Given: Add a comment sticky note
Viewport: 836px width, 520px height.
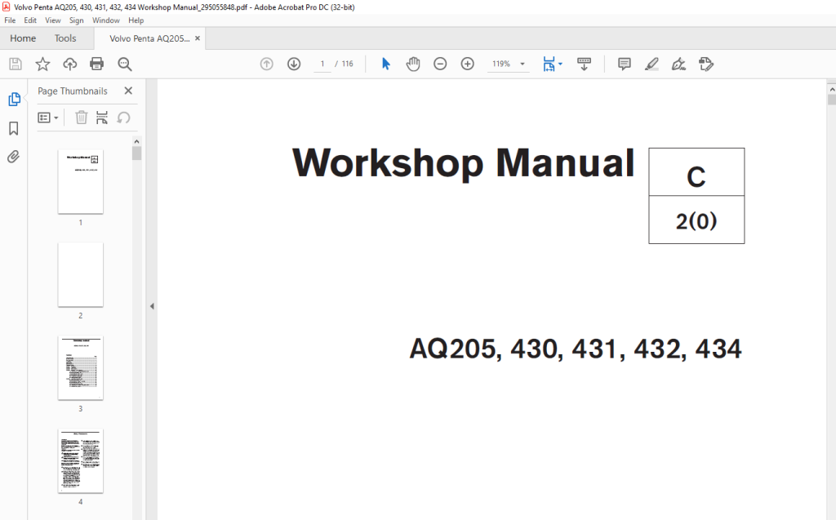Looking at the screenshot, I should pos(625,64).
